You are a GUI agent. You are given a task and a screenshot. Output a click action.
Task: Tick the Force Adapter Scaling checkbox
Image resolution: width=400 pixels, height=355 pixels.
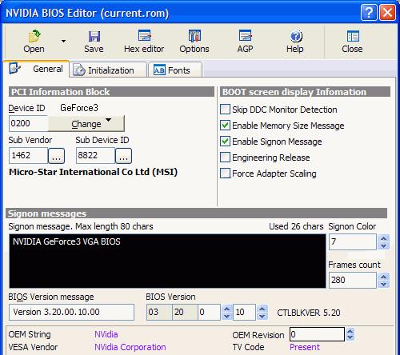(x=225, y=174)
